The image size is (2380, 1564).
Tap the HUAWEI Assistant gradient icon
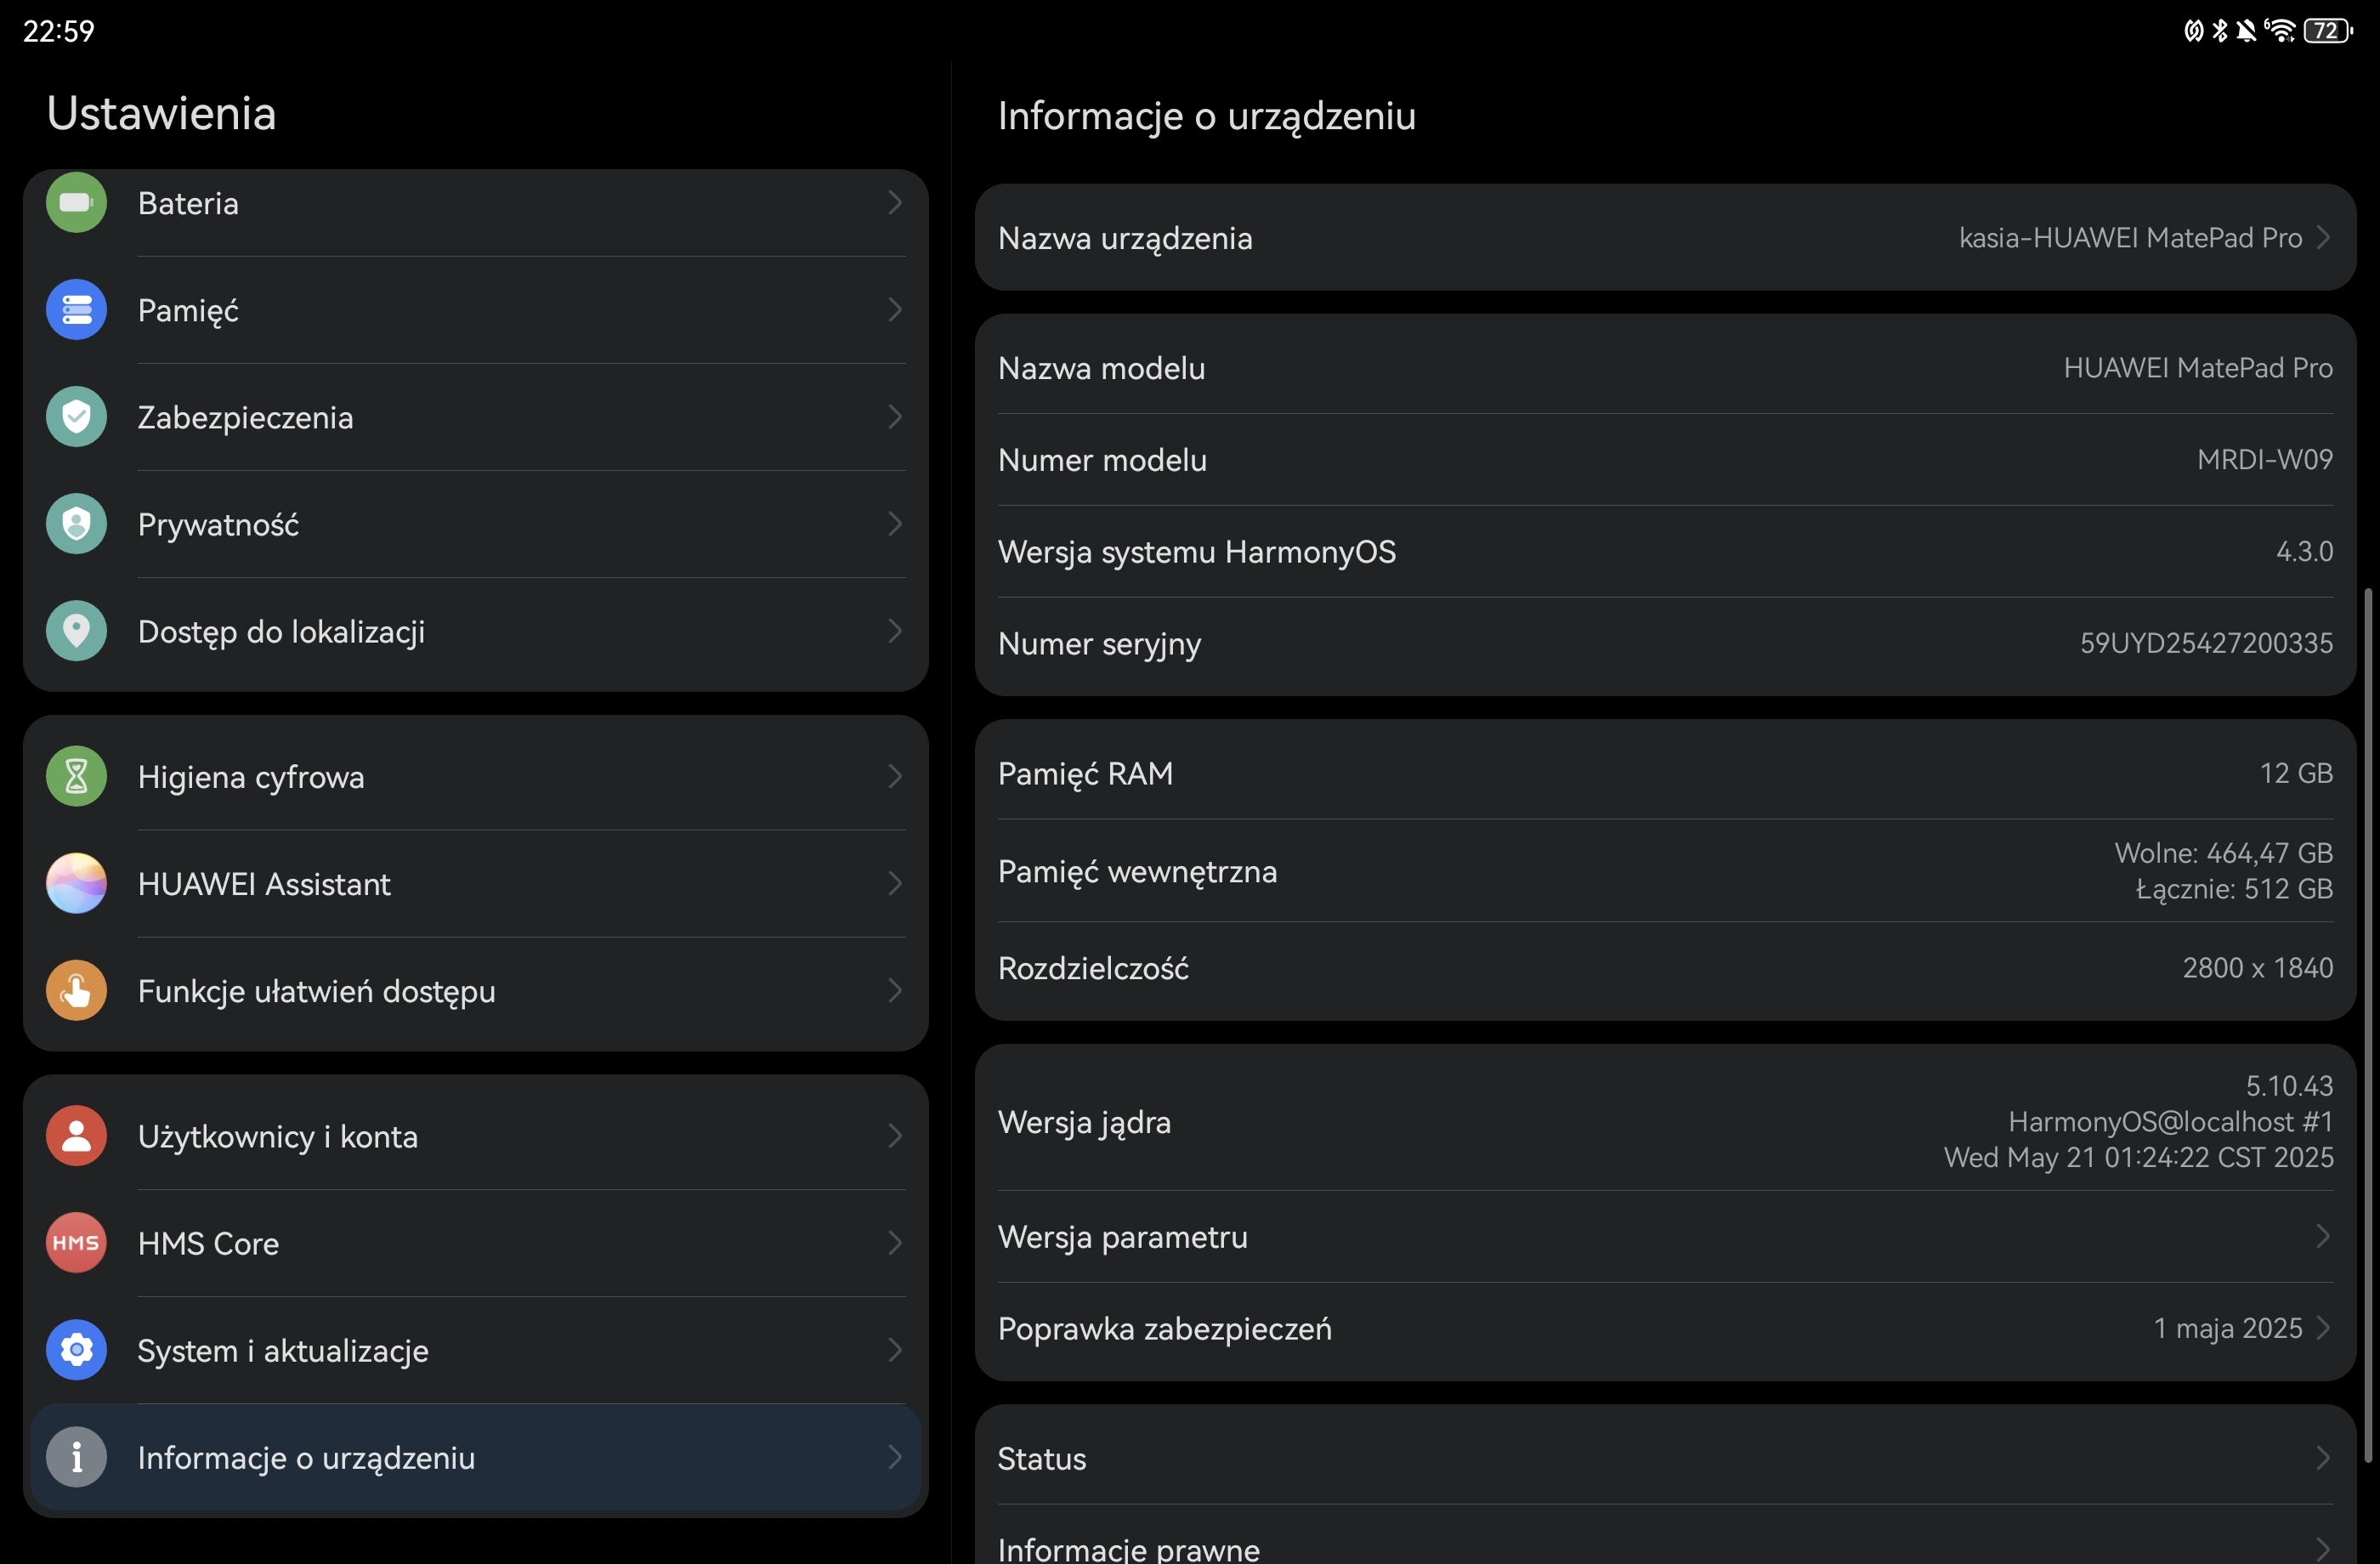click(x=76, y=883)
